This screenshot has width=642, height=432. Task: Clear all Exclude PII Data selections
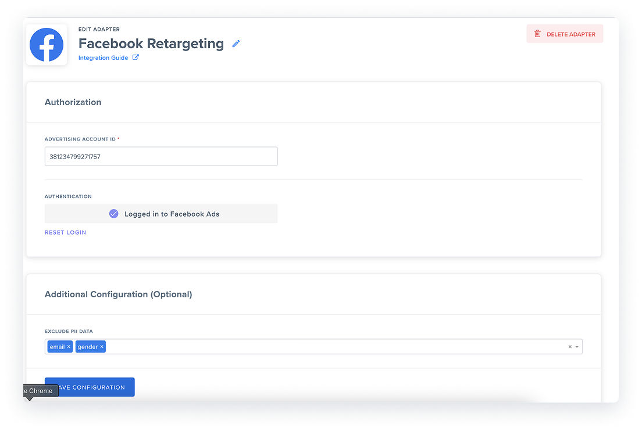570,347
